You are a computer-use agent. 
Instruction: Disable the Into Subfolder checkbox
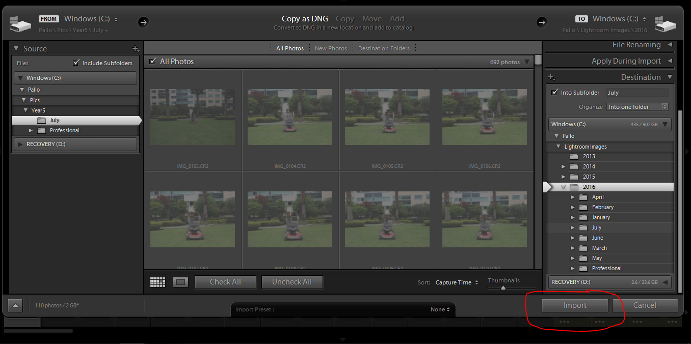555,93
